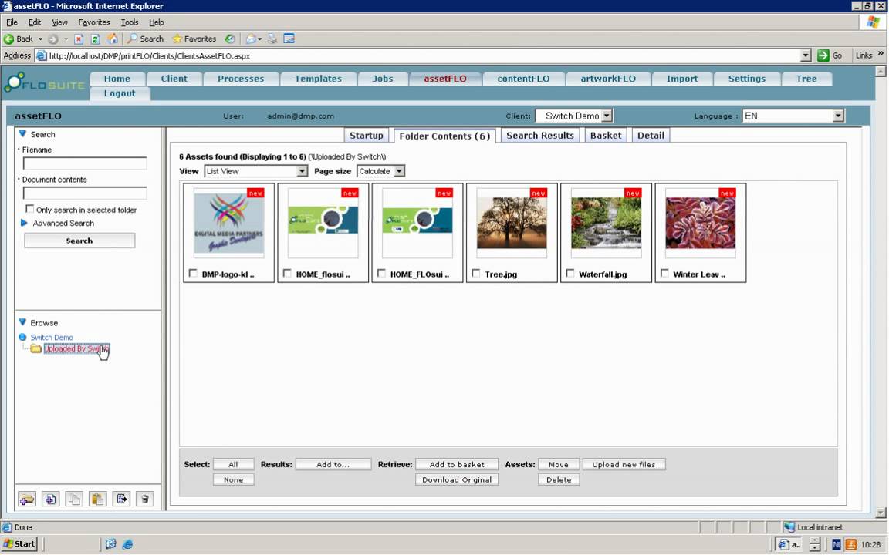Click the IE Home icon

(x=112, y=39)
